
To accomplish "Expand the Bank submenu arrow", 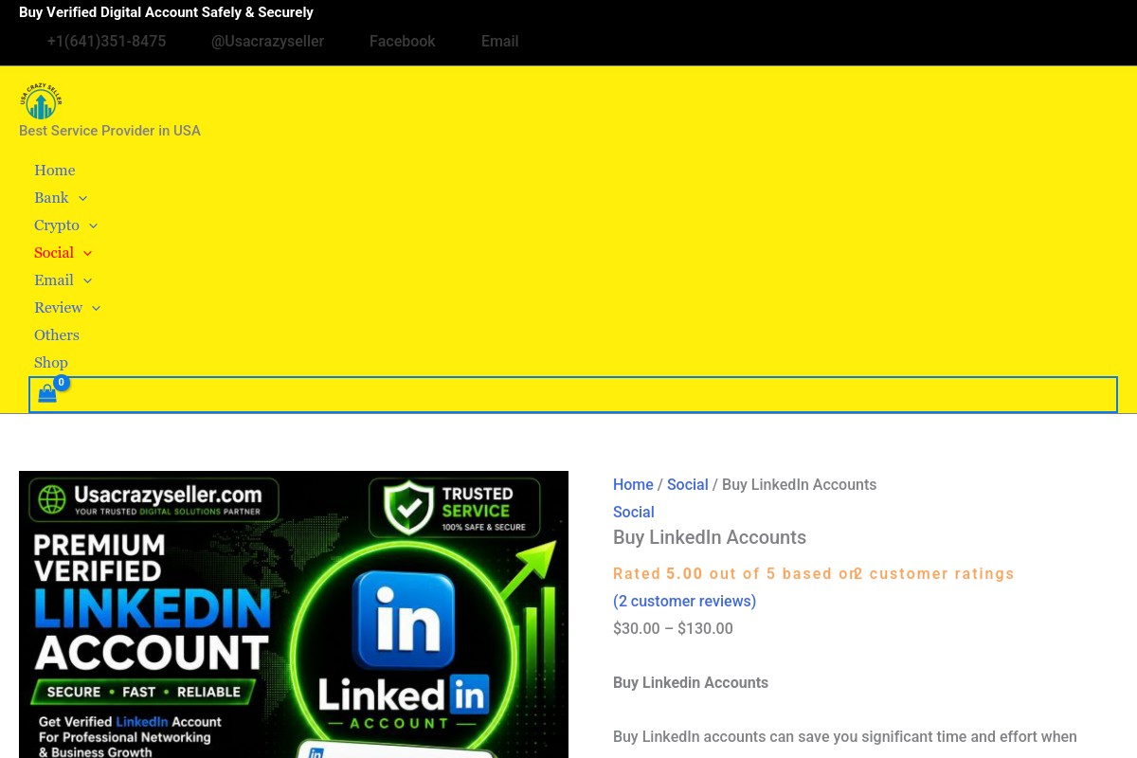I will 82,198.
